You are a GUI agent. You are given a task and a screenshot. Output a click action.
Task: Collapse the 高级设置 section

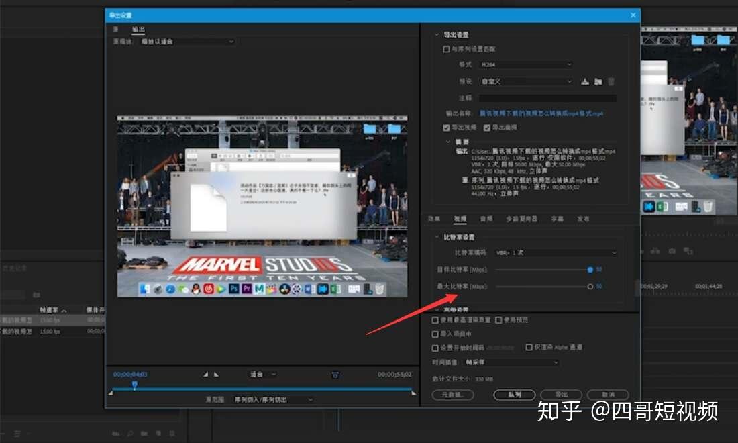[436, 310]
